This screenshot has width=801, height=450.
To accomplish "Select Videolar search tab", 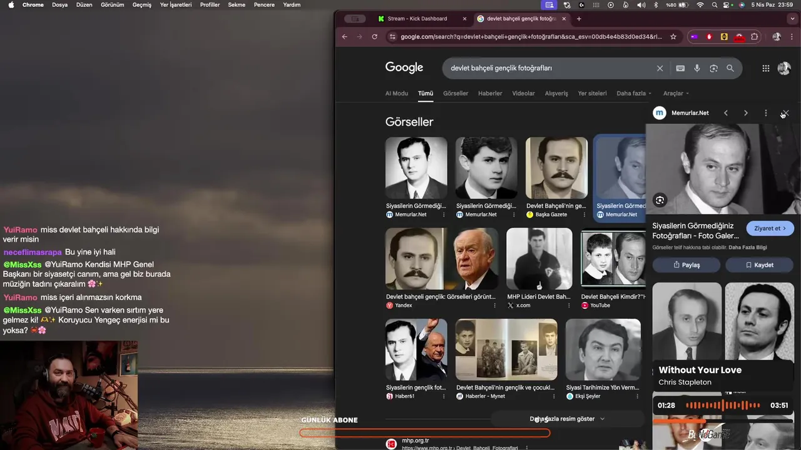I will click(x=524, y=93).
